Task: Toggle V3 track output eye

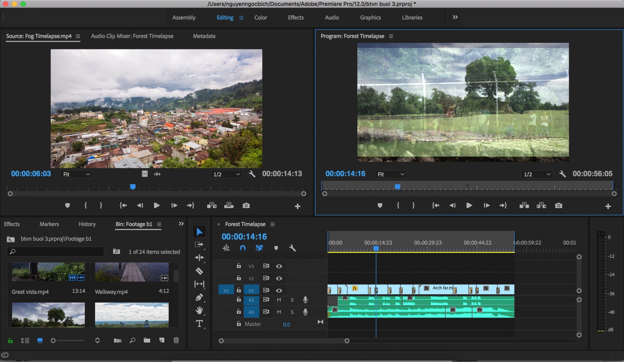Action: coord(279,266)
